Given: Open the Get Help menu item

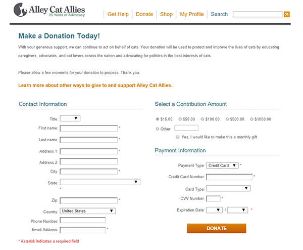Looking at the screenshot, I should (x=118, y=14).
